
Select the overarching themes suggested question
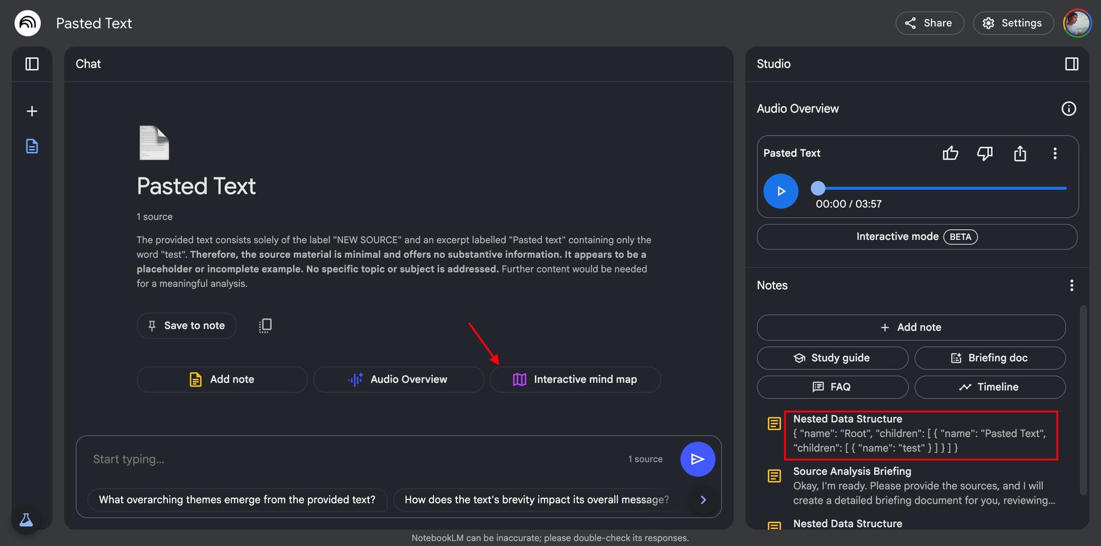237,500
